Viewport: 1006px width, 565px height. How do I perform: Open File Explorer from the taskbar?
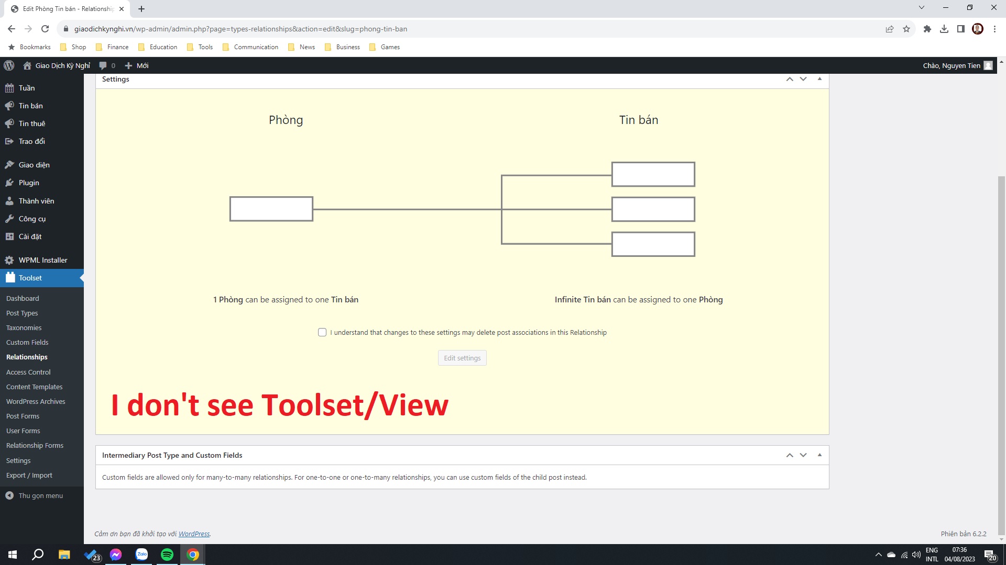(x=64, y=555)
